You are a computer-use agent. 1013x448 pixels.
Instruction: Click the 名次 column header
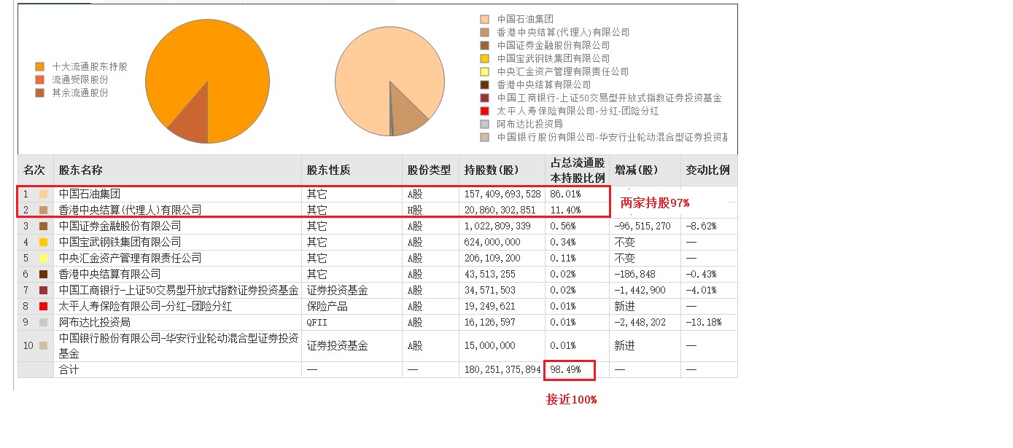tap(34, 170)
